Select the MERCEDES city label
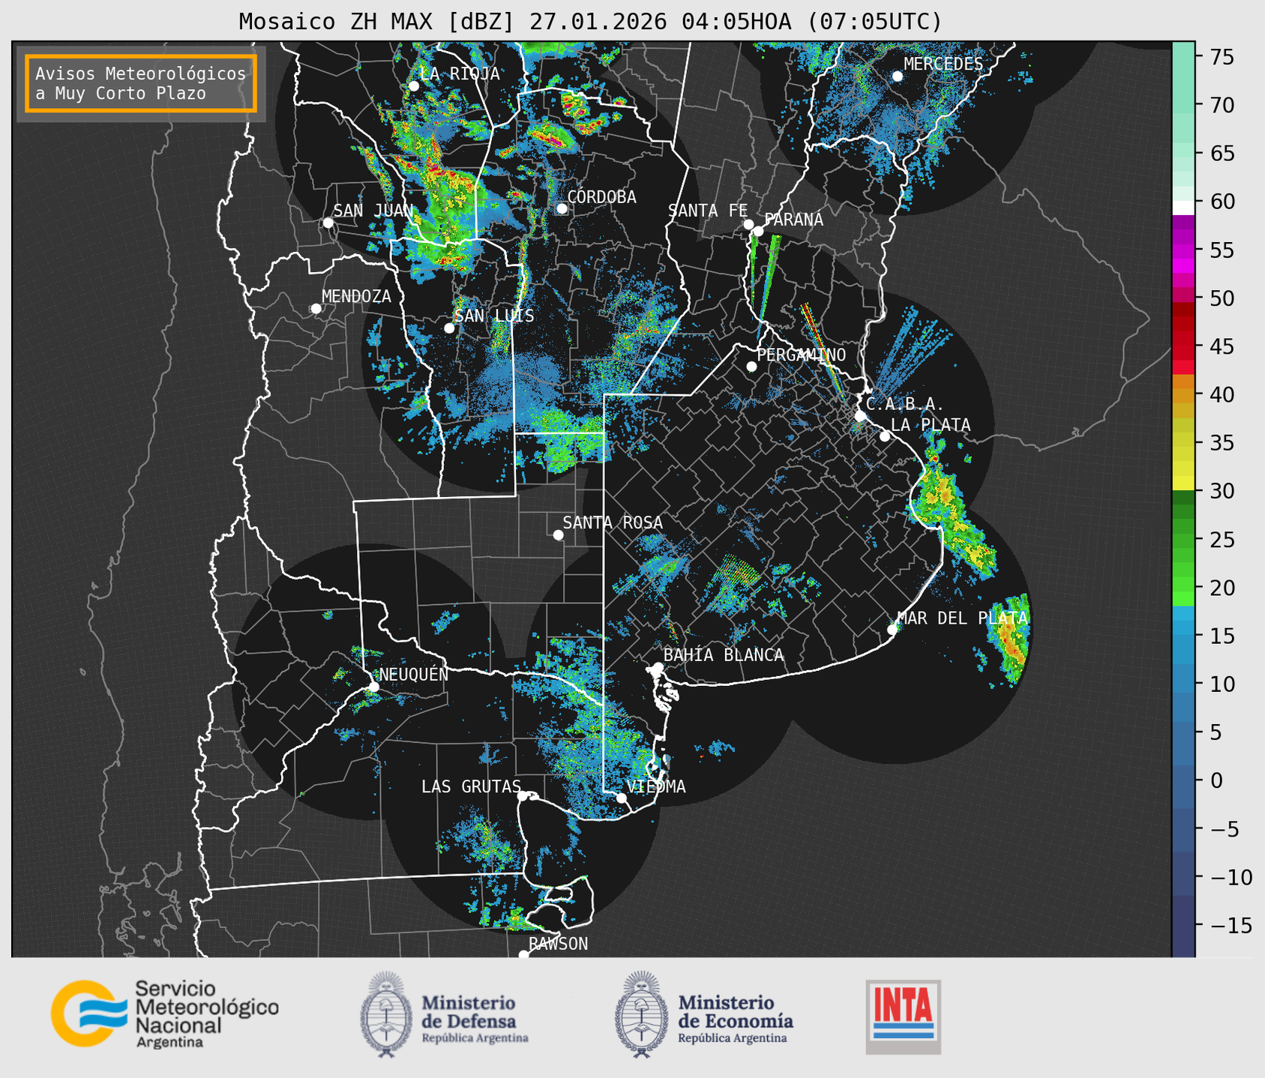Image resolution: width=1265 pixels, height=1078 pixels. [943, 64]
